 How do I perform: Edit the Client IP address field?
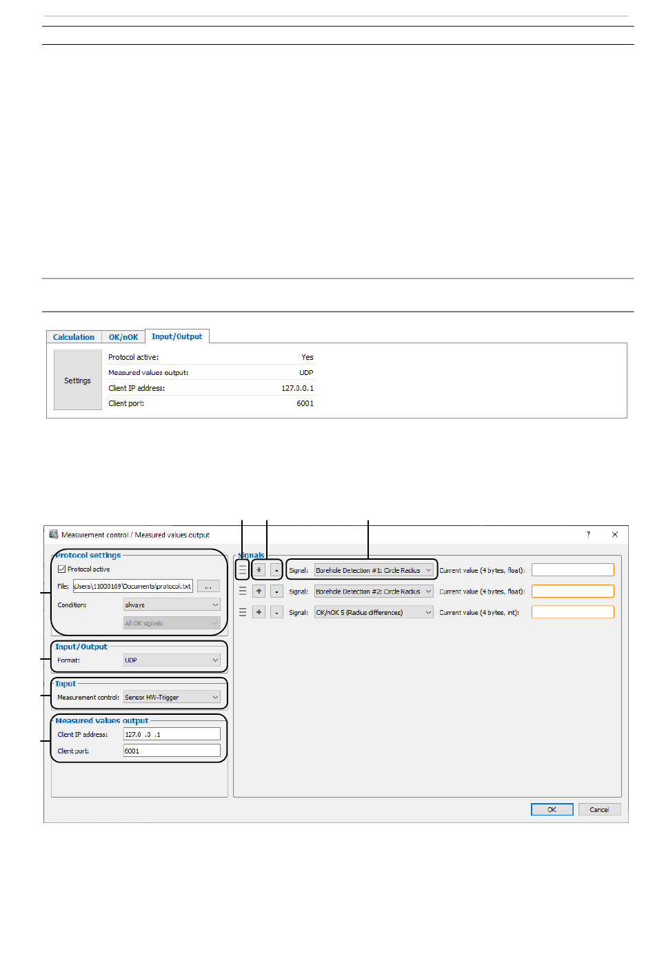[x=172, y=735]
